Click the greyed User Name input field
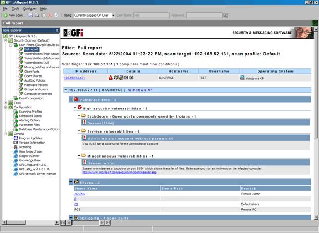Screen dimensions: 319x233 [152, 16]
